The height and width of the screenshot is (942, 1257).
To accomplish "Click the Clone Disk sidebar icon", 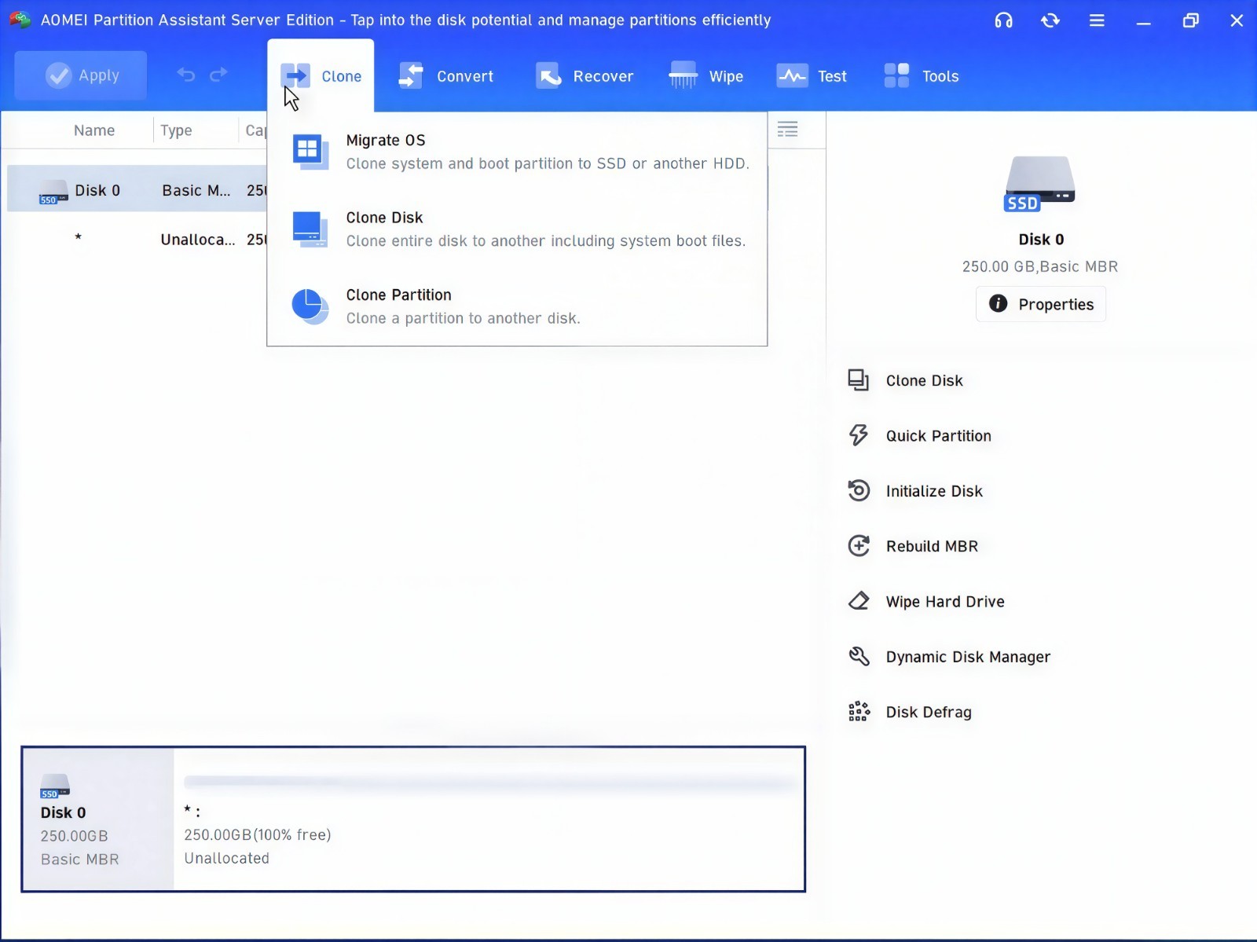I will point(858,380).
